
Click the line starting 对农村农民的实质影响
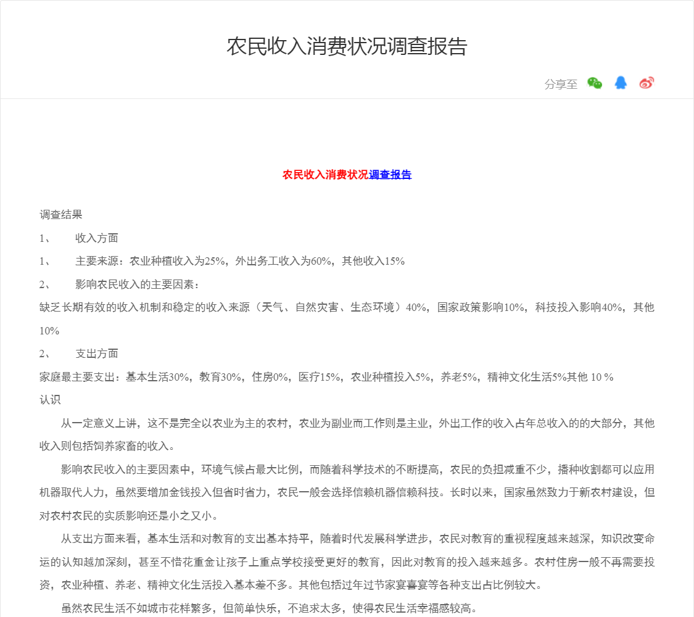pos(129,516)
